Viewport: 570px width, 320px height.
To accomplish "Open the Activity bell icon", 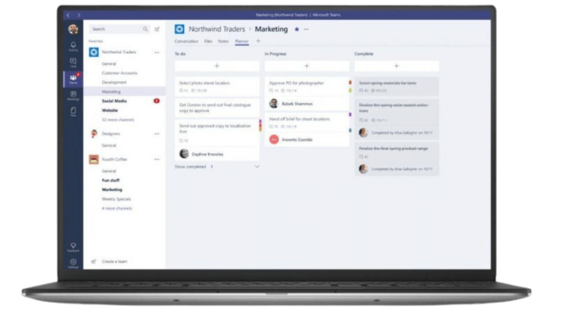I will [73, 46].
